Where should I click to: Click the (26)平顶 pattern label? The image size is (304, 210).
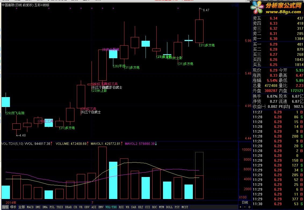[x=119, y=66]
